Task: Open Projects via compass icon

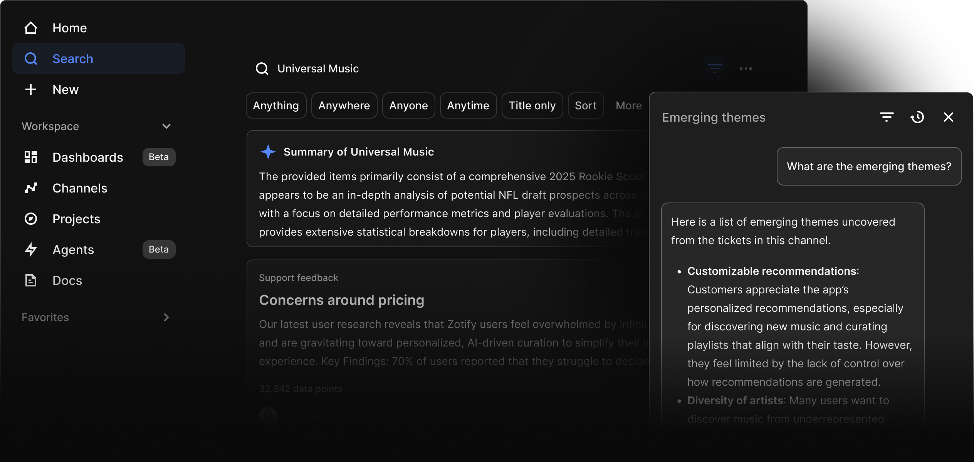Action: pyautogui.click(x=31, y=219)
